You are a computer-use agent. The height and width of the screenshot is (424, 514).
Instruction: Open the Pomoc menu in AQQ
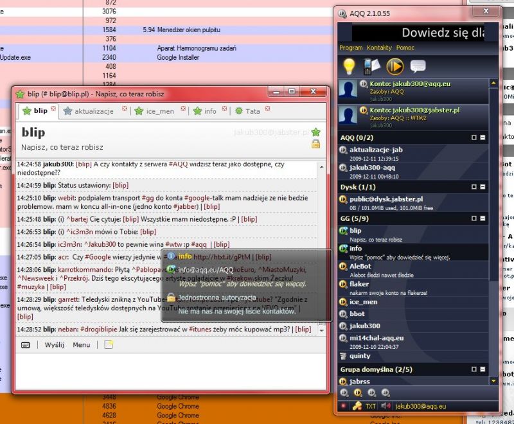coord(405,48)
